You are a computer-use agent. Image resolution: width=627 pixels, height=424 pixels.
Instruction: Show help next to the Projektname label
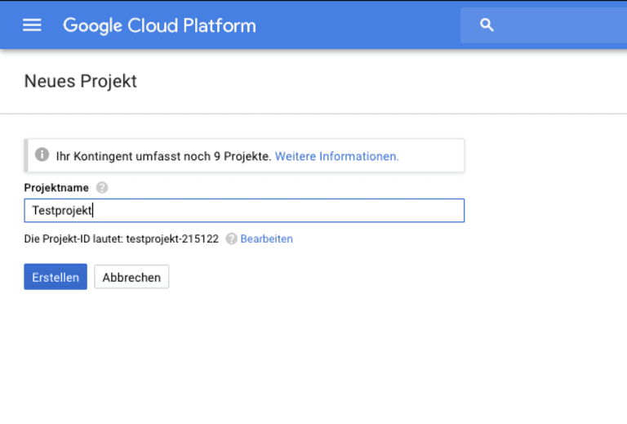coord(102,187)
